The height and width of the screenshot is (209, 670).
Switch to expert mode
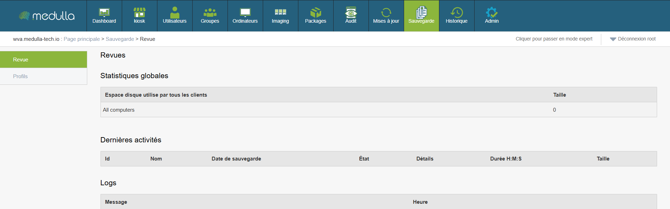coord(554,39)
